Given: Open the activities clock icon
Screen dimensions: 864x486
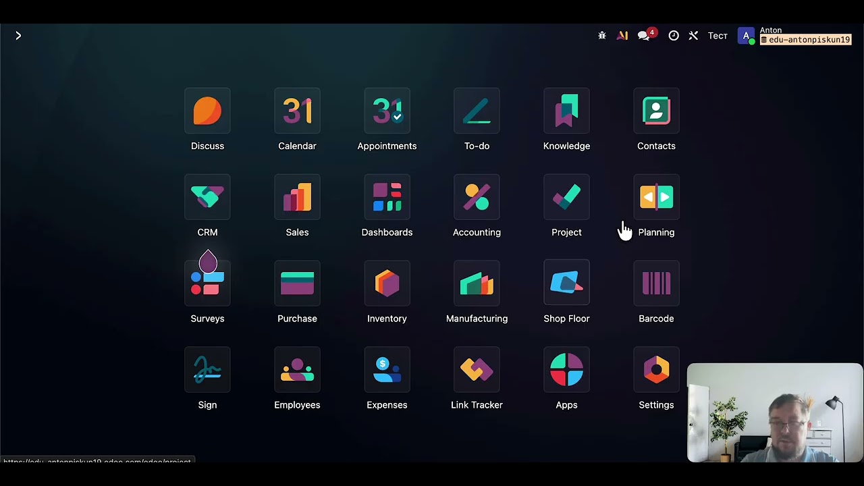Looking at the screenshot, I should [x=674, y=36].
